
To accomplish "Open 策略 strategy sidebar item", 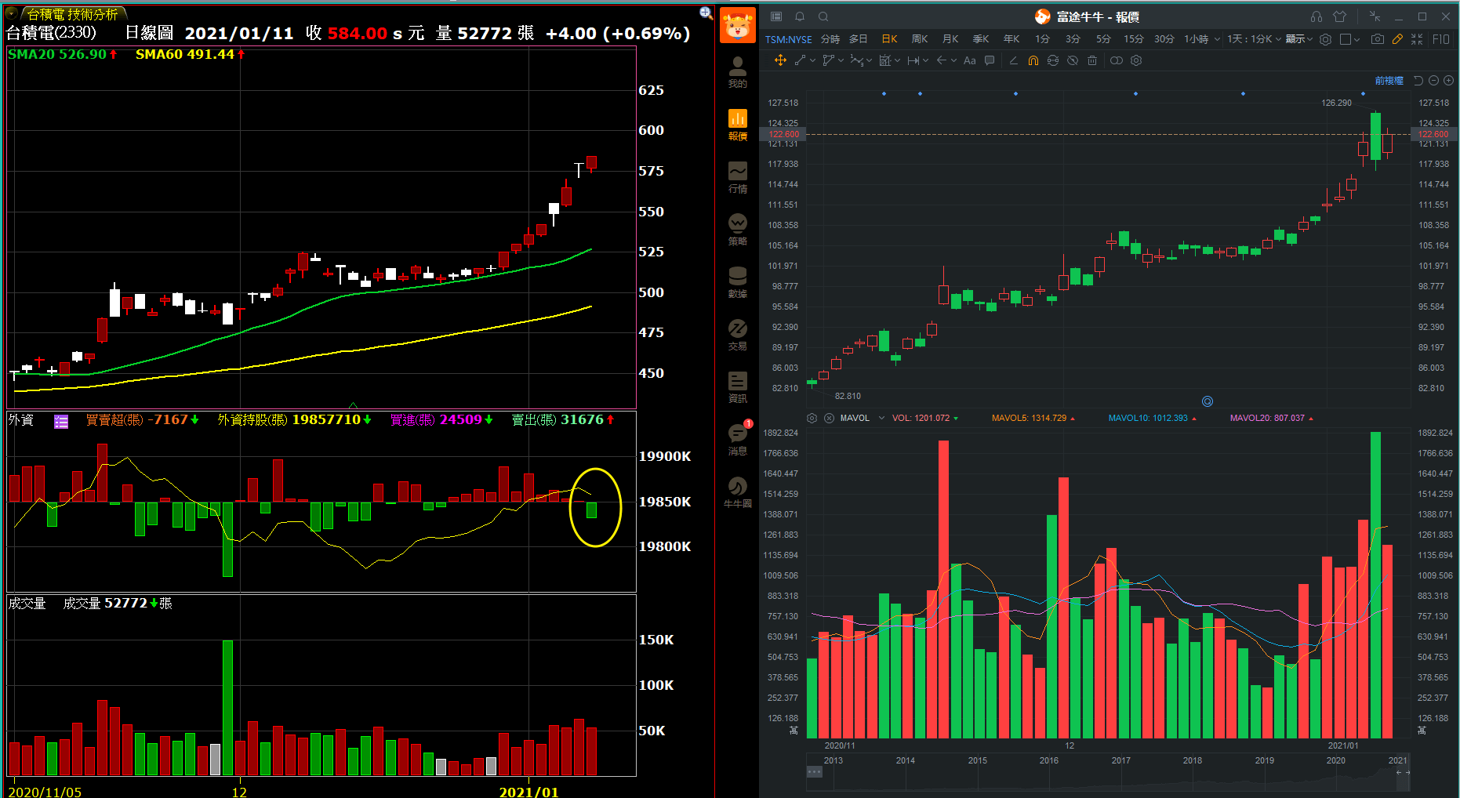I will click(x=738, y=230).
